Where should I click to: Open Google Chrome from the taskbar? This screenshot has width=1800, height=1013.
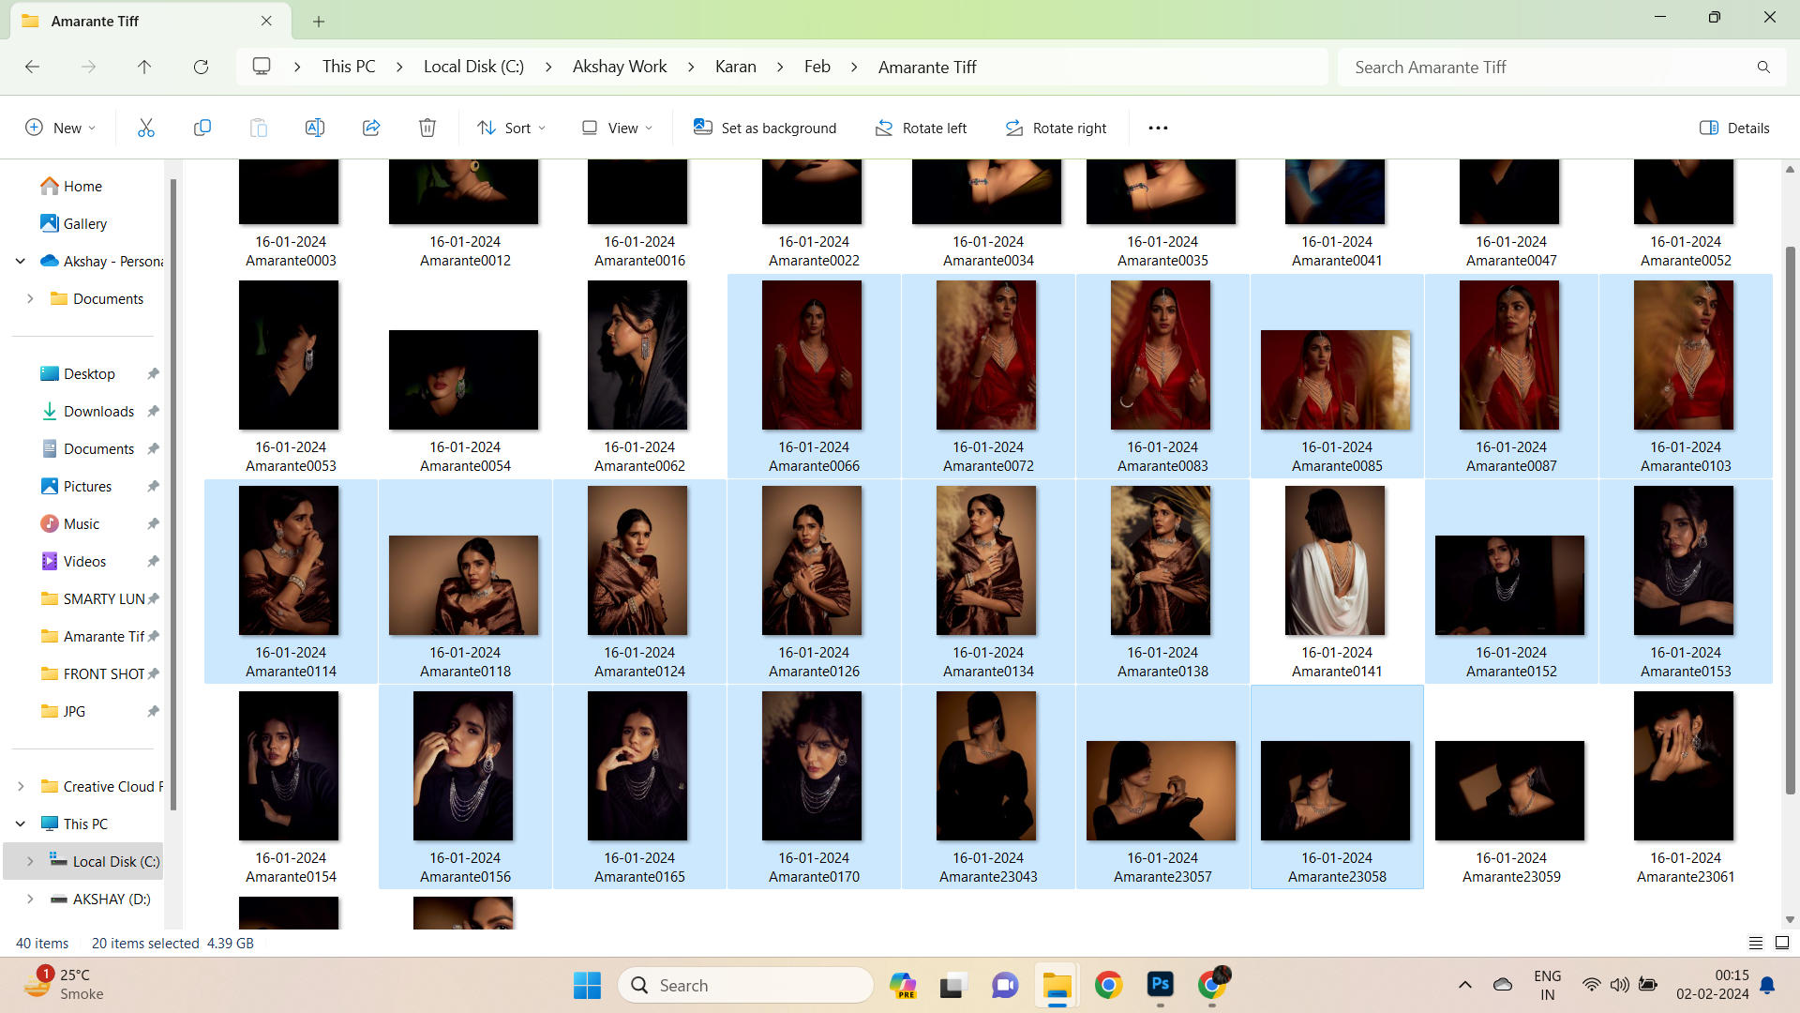1108,985
